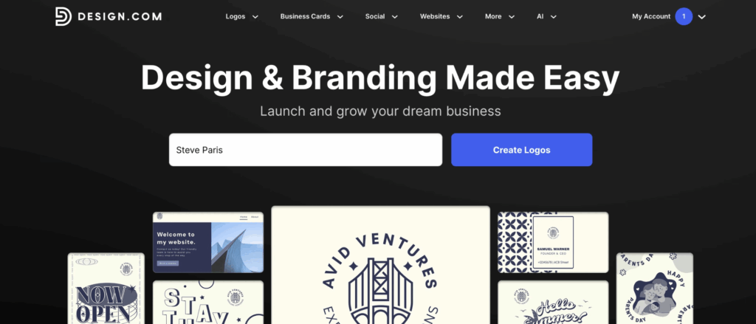756x324 pixels.
Task: Focus the business name input field
Action: [x=306, y=150]
